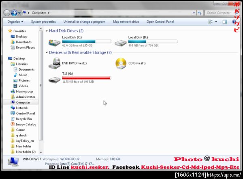
Task: Open the address bar history dropdown
Action: tap(194, 13)
